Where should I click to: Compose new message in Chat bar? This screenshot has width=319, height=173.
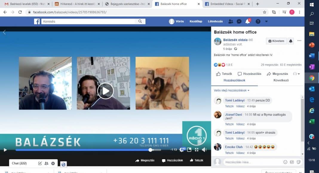click(x=40, y=163)
